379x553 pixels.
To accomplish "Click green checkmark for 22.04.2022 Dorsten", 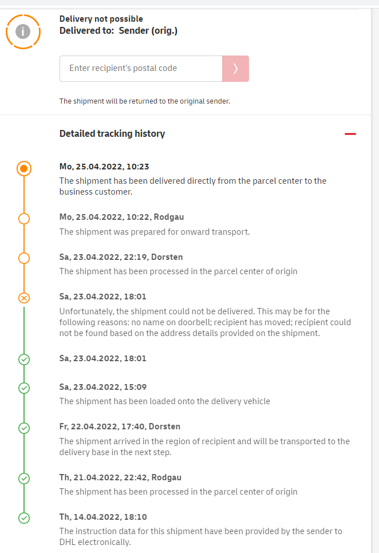I will 24,428.
